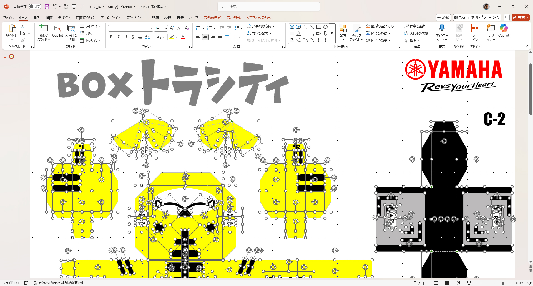Viewport: 533px width, 286px height.
Task: Click Decrease Font Size icon
Action: (179, 28)
